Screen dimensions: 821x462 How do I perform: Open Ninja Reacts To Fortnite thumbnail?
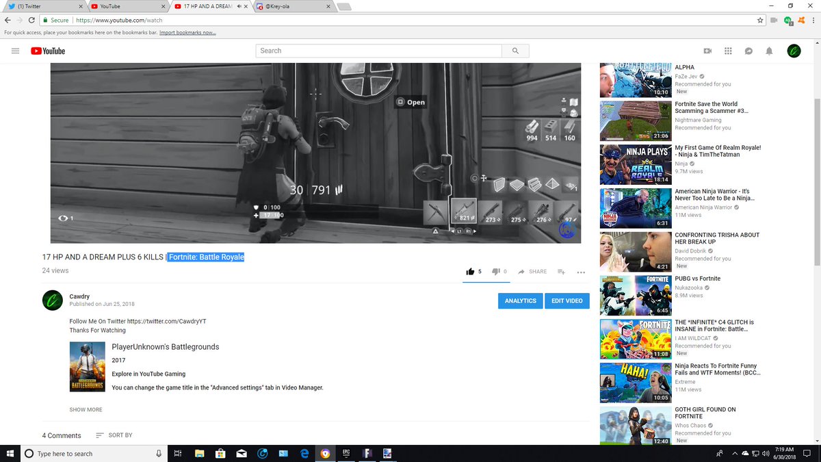[635, 383]
